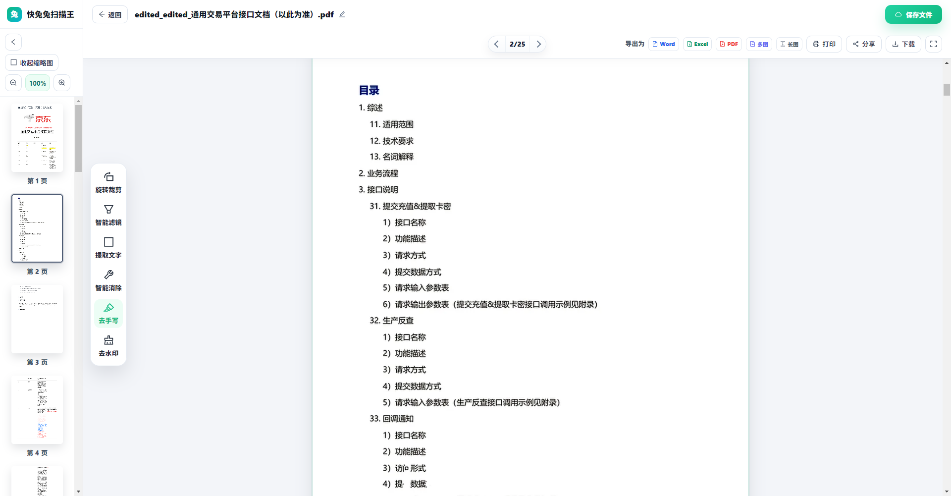The height and width of the screenshot is (496, 951).
Task: Select the 提取文字 extract text tool
Action: (x=108, y=248)
